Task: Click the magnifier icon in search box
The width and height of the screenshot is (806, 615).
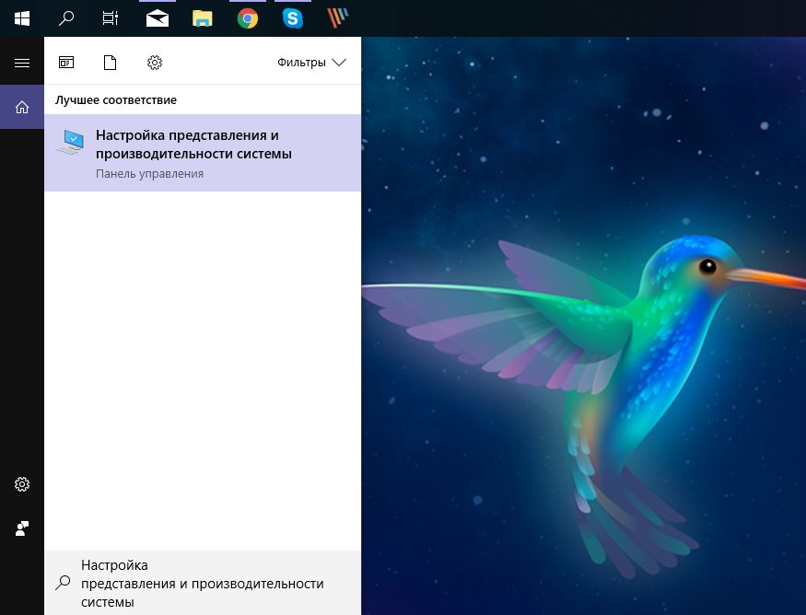Action: click(x=63, y=583)
